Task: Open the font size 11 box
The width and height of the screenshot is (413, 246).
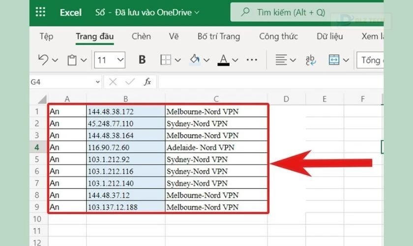Action: (x=110, y=60)
